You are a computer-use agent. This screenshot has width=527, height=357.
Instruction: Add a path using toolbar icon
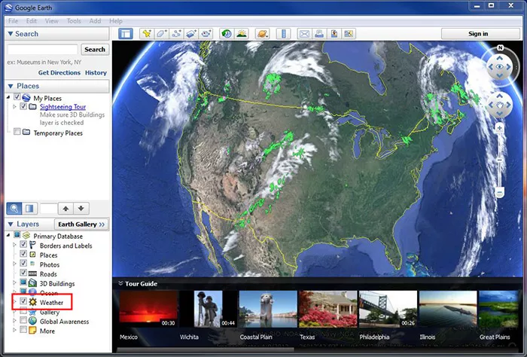click(x=176, y=34)
